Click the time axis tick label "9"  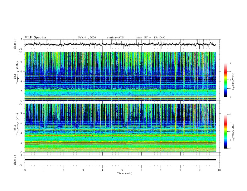(200, 170)
